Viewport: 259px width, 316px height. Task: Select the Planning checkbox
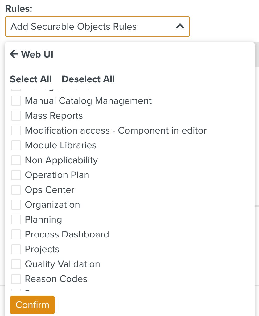pos(16,220)
